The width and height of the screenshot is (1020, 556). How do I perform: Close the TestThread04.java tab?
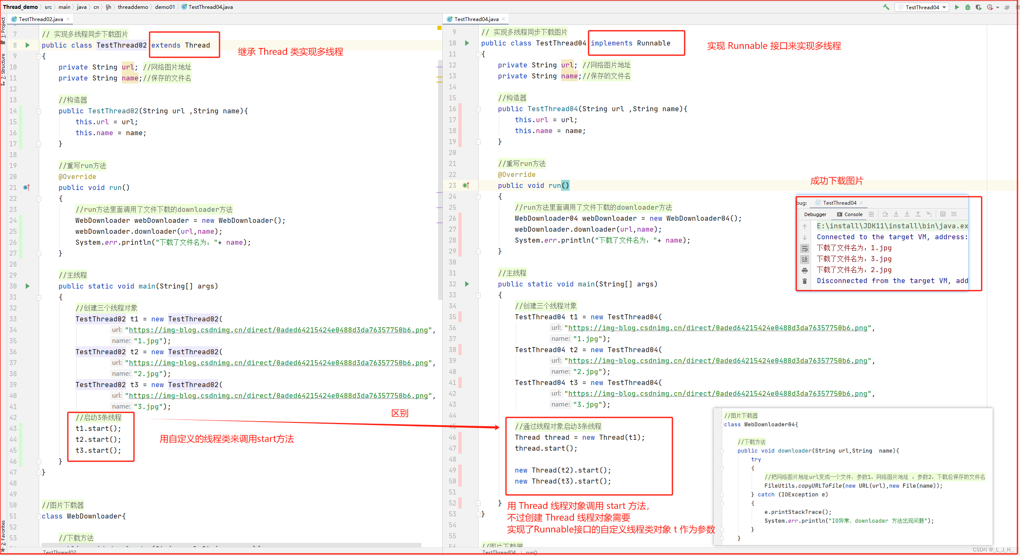[503, 19]
